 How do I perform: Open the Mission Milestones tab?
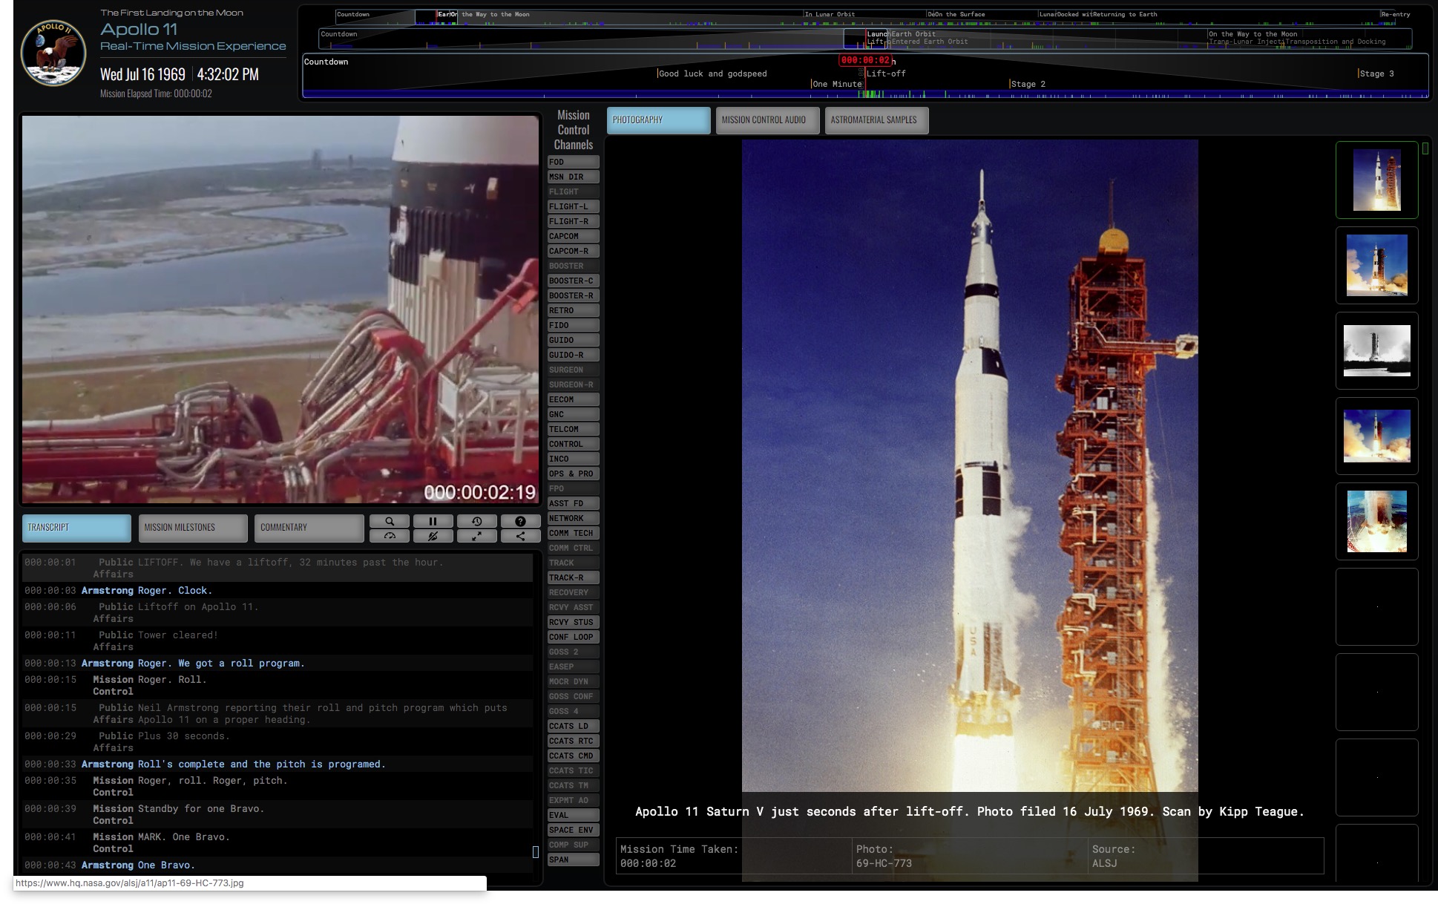(x=193, y=528)
